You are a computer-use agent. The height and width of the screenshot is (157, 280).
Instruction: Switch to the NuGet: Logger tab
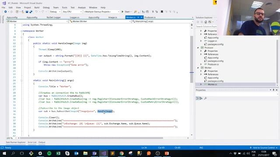tap(53, 17)
